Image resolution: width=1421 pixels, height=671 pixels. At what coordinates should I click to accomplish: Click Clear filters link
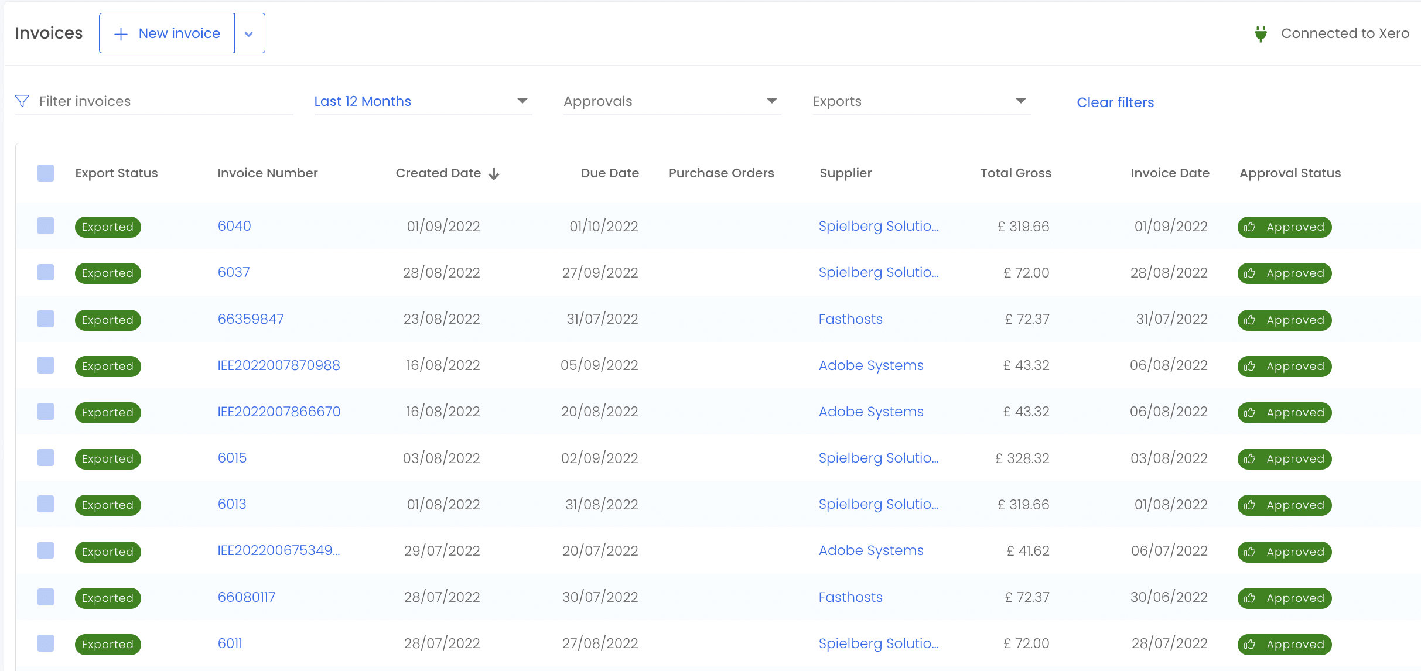coord(1115,102)
